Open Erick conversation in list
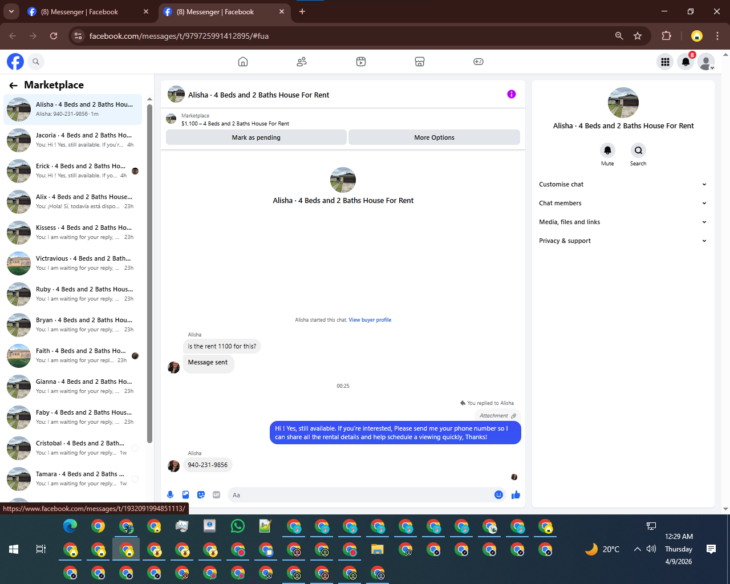 pyautogui.click(x=73, y=171)
